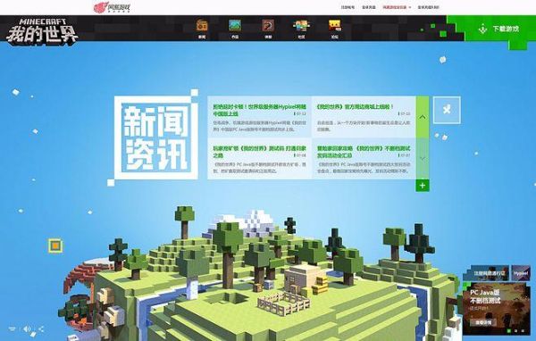Go to next news with the down chevron
Viewport: 536px width, 341px height.
tap(423, 158)
